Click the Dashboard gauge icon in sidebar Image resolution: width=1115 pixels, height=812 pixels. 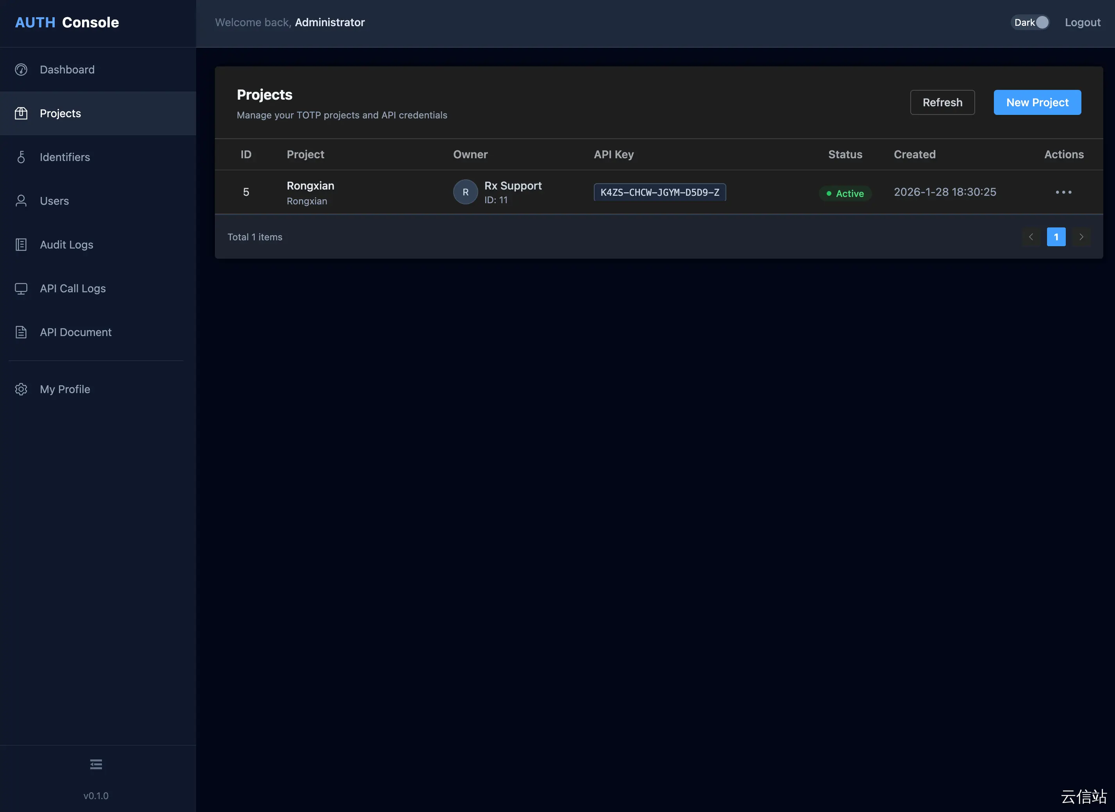pyautogui.click(x=21, y=70)
